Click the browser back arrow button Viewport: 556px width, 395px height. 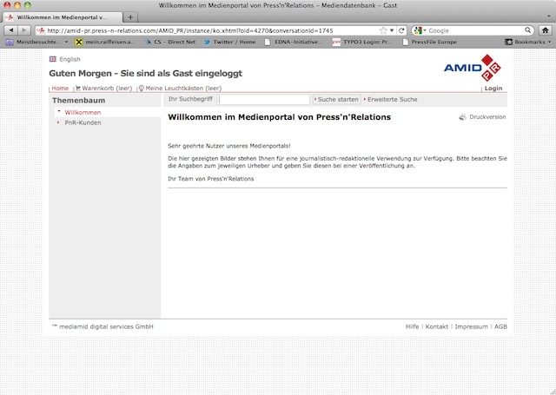[10, 30]
